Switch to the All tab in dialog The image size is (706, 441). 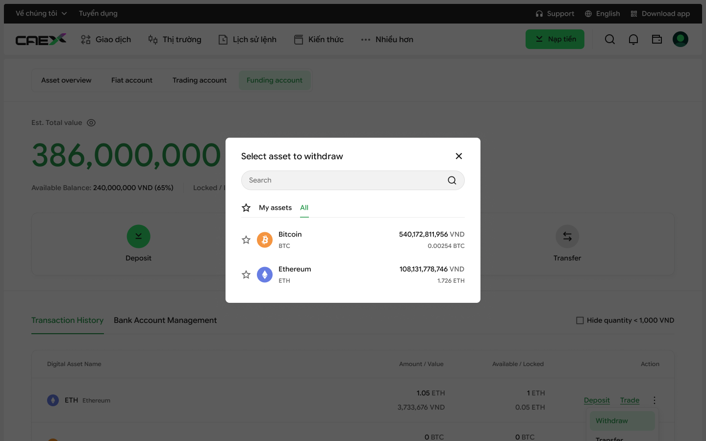point(304,208)
